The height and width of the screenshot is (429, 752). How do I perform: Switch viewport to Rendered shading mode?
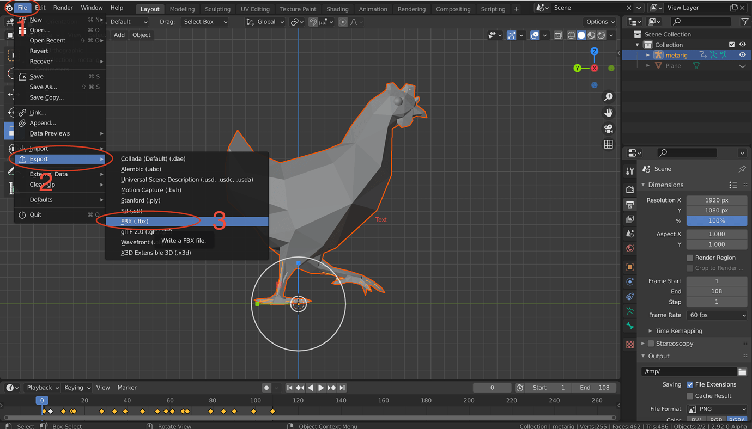[601, 35]
